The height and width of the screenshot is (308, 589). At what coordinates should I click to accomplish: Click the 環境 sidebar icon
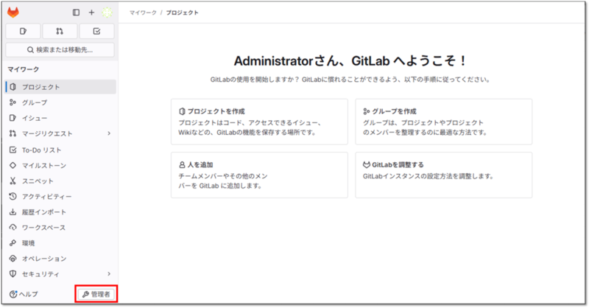click(x=13, y=243)
